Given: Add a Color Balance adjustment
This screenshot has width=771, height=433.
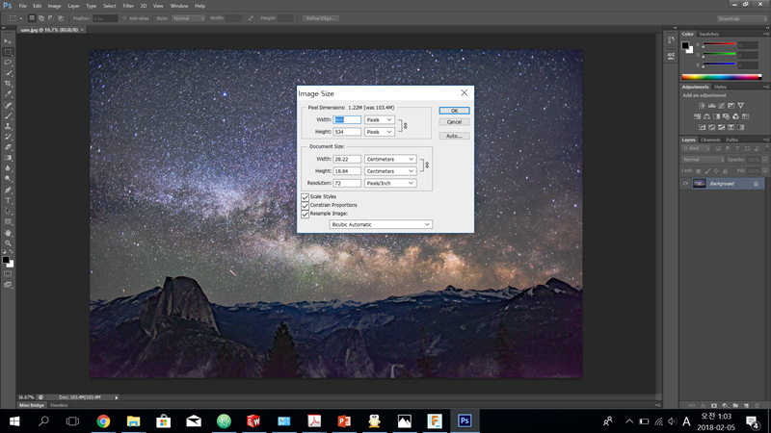Looking at the screenshot, I should pyautogui.click(x=706, y=116).
